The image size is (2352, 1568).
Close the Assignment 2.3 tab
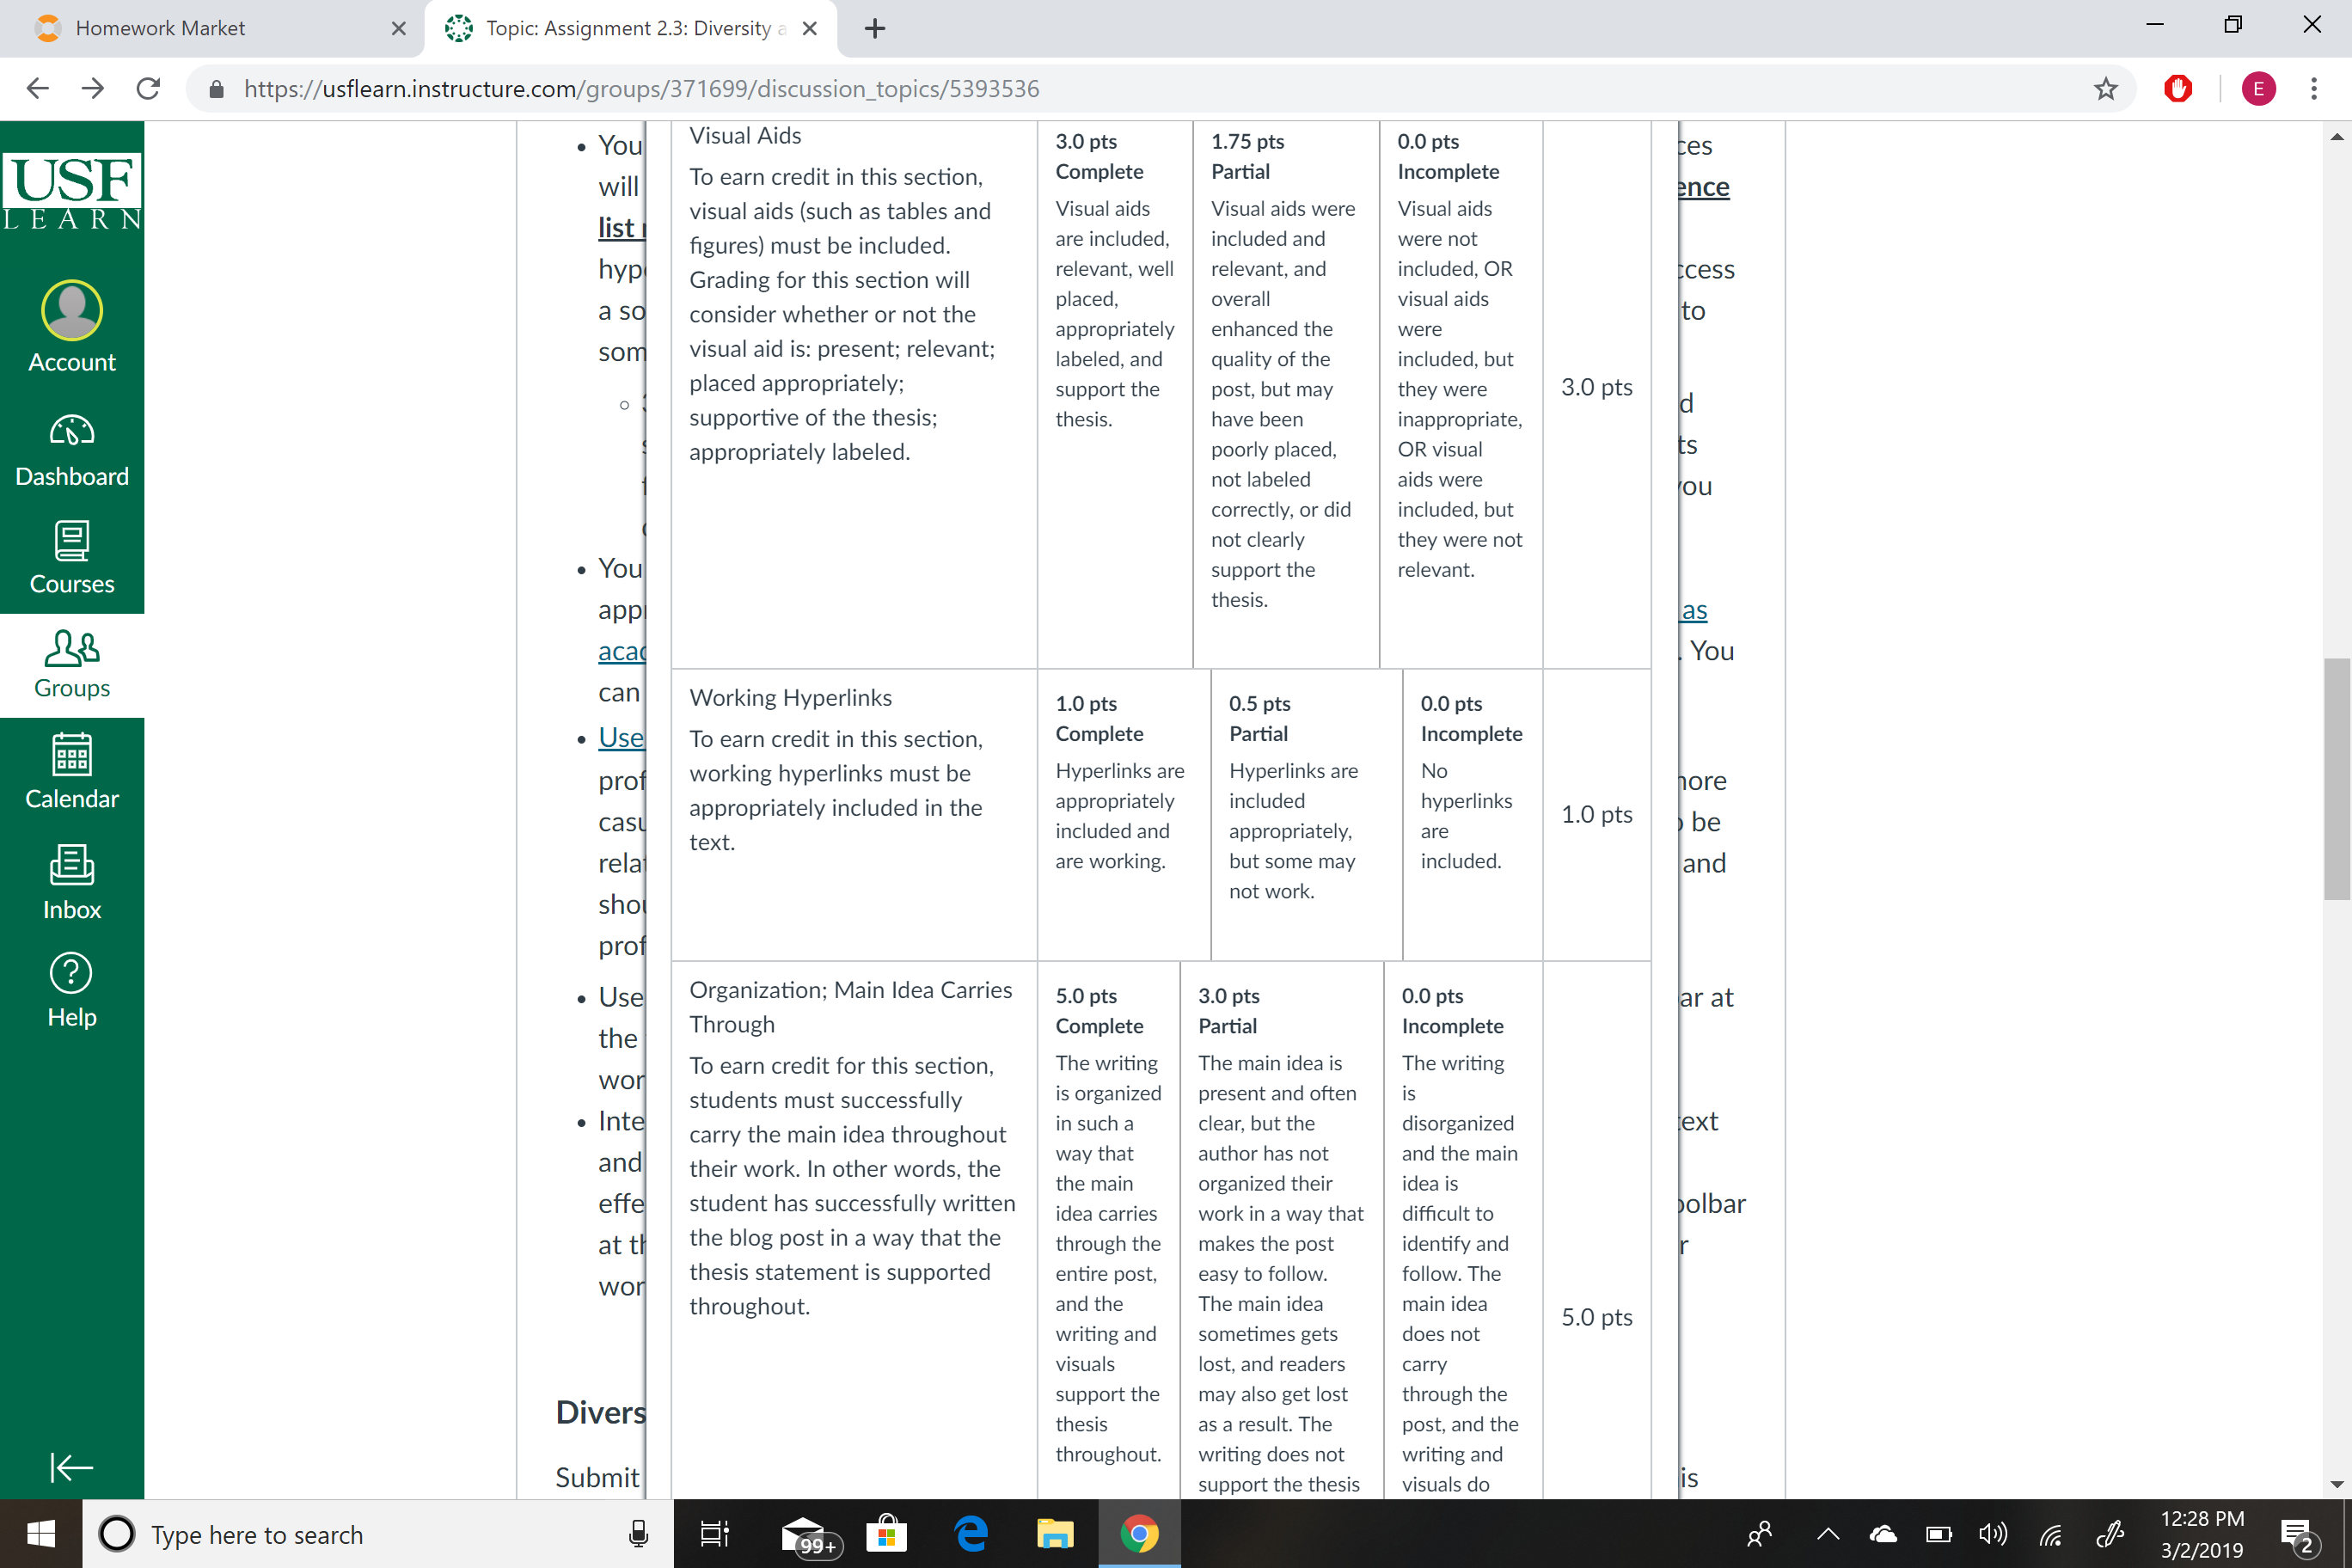810,28
